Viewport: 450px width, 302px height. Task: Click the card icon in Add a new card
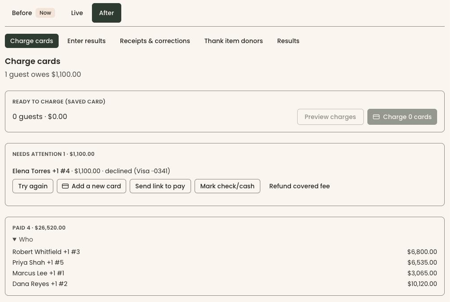point(65,186)
